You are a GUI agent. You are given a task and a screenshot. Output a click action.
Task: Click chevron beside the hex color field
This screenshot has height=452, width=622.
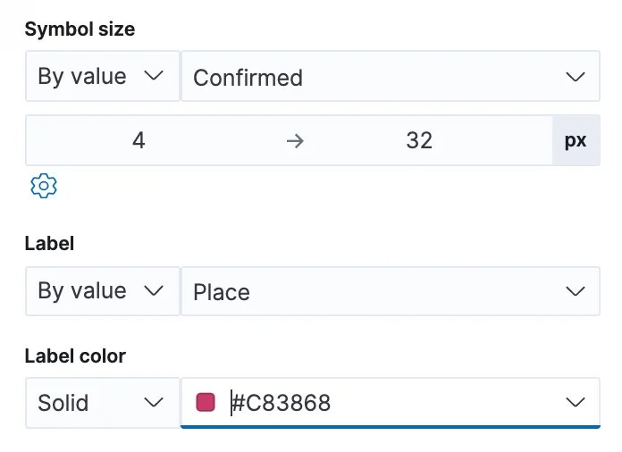point(576,403)
